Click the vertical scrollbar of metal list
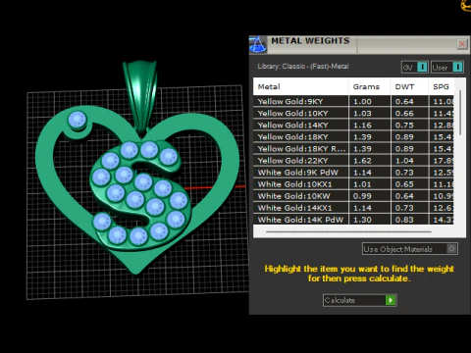 tap(460, 113)
